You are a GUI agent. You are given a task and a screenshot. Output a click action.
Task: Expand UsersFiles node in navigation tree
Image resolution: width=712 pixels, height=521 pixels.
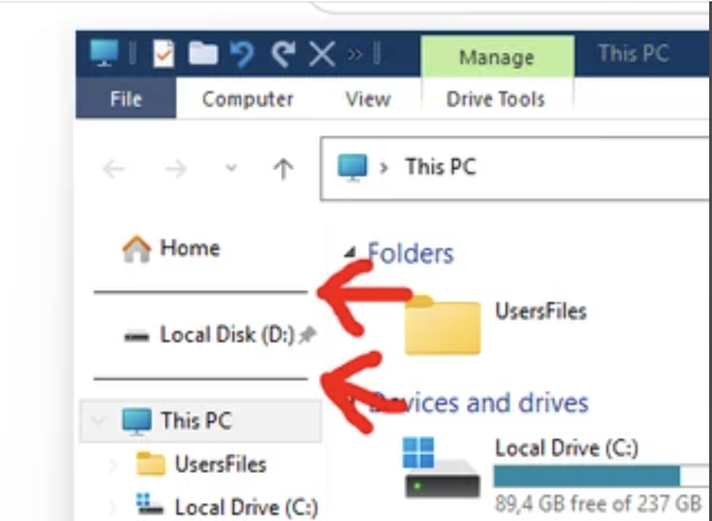[x=112, y=464]
